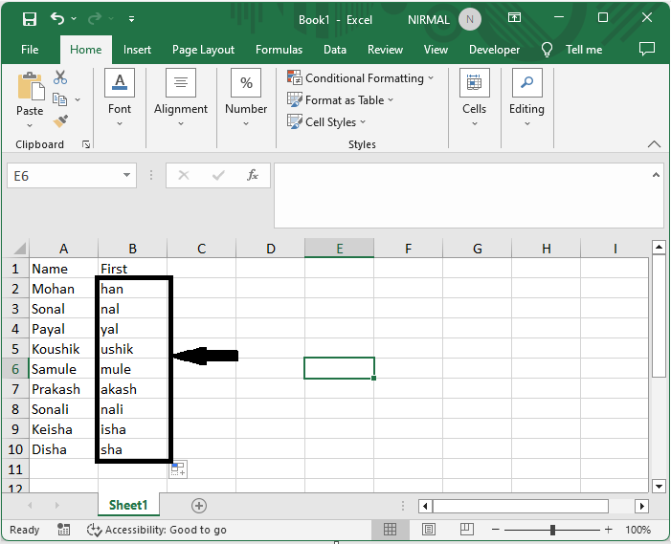Expand the Paste options arrow
This screenshot has height=544, width=671.
[30, 125]
